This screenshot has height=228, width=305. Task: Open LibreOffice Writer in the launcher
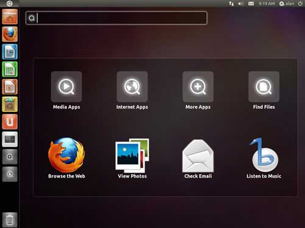10,52
